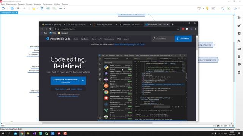Expand the download options chevron
This screenshot has height=136, width=243.
pos(83,80)
